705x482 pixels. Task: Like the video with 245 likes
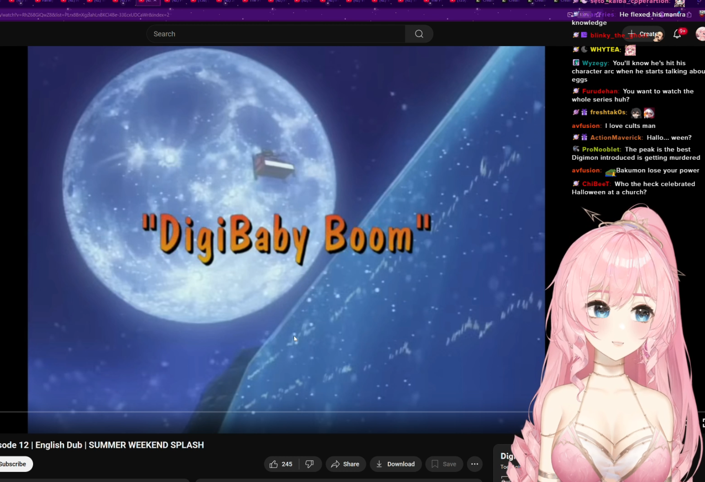point(281,464)
